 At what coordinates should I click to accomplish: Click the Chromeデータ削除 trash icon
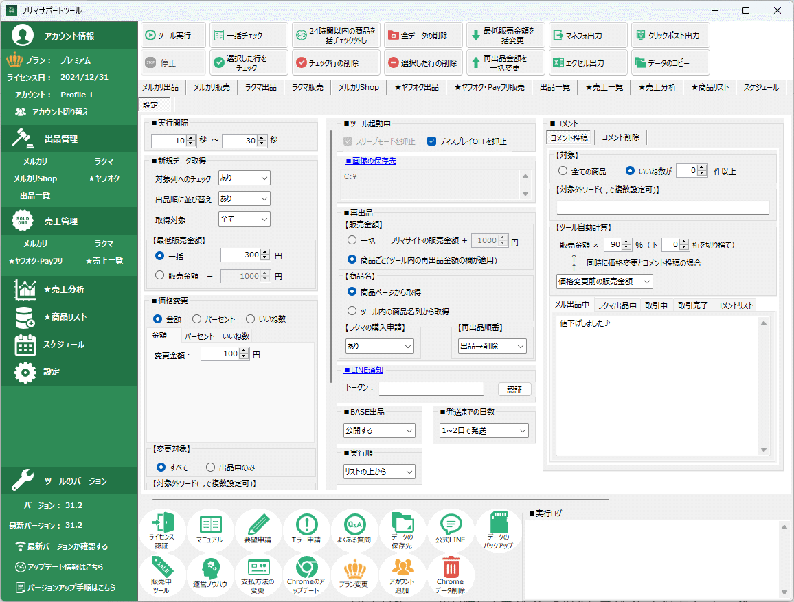pos(450,575)
